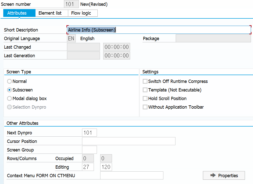Click the English language text
This screenshot has width=253, height=184.
point(87,39)
